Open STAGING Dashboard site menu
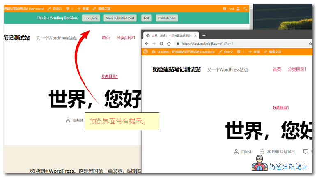Viewport: 317px width, 178px height. point(183,52)
